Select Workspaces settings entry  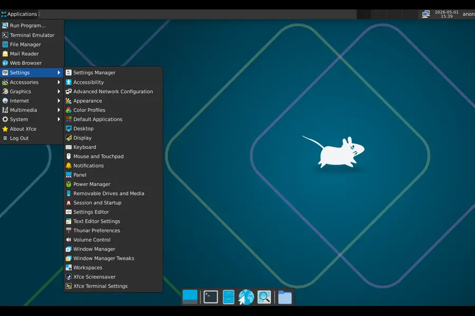[113, 268]
